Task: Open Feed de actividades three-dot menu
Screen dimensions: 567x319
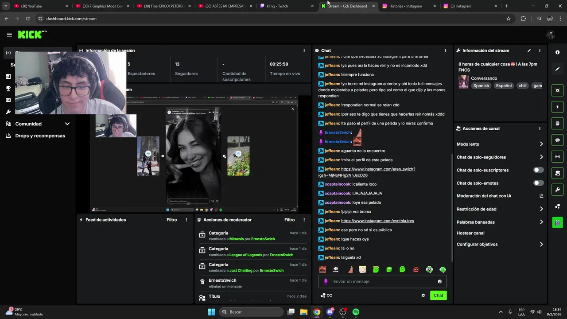Action: pyautogui.click(x=186, y=220)
